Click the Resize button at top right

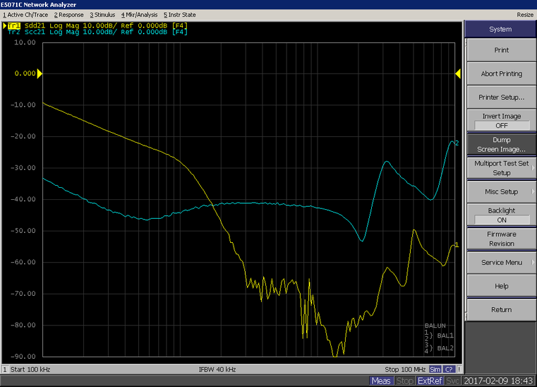tap(524, 14)
